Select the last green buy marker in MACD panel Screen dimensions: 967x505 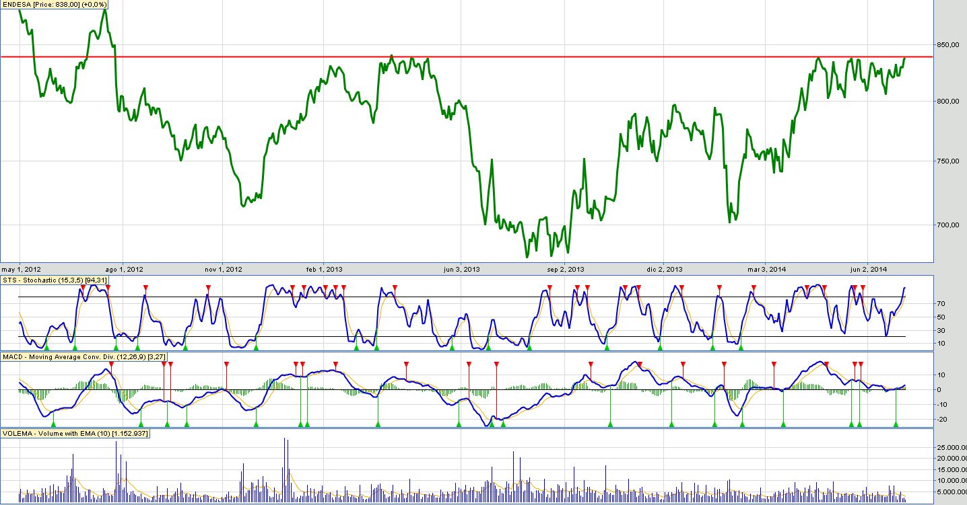tap(896, 424)
